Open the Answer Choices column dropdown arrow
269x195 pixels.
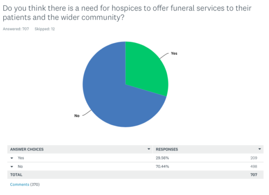148,149
